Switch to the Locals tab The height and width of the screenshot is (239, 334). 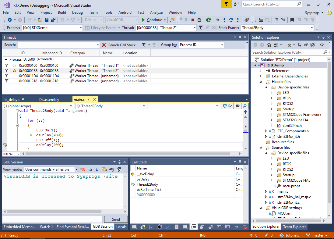[x=121, y=227]
